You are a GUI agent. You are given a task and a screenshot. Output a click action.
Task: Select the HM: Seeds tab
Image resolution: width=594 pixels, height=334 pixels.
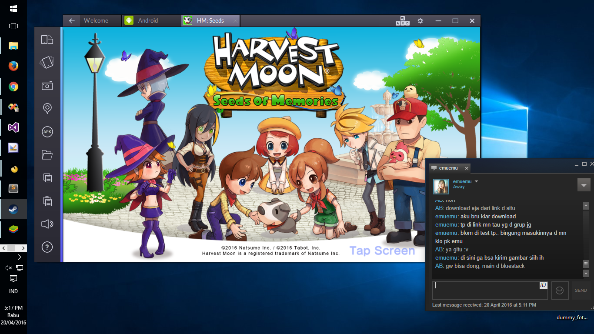point(210,20)
